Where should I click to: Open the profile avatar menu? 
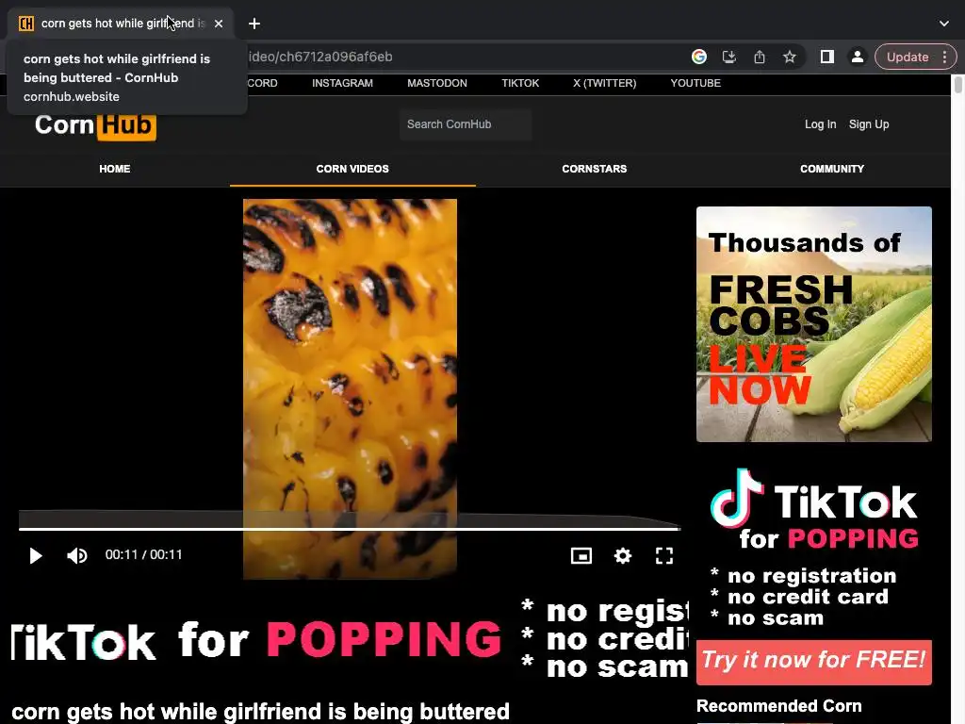click(858, 57)
